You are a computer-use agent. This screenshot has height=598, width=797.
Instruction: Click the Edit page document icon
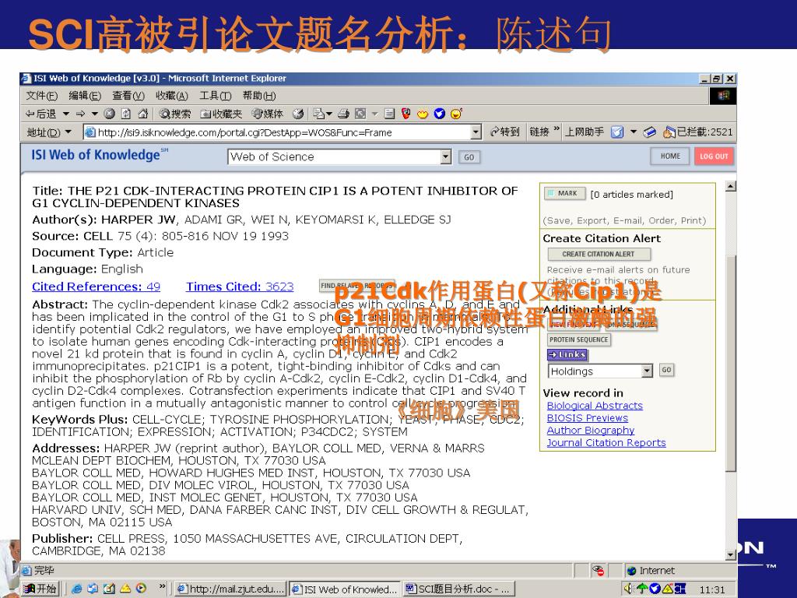pyautogui.click(x=389, y=114)
